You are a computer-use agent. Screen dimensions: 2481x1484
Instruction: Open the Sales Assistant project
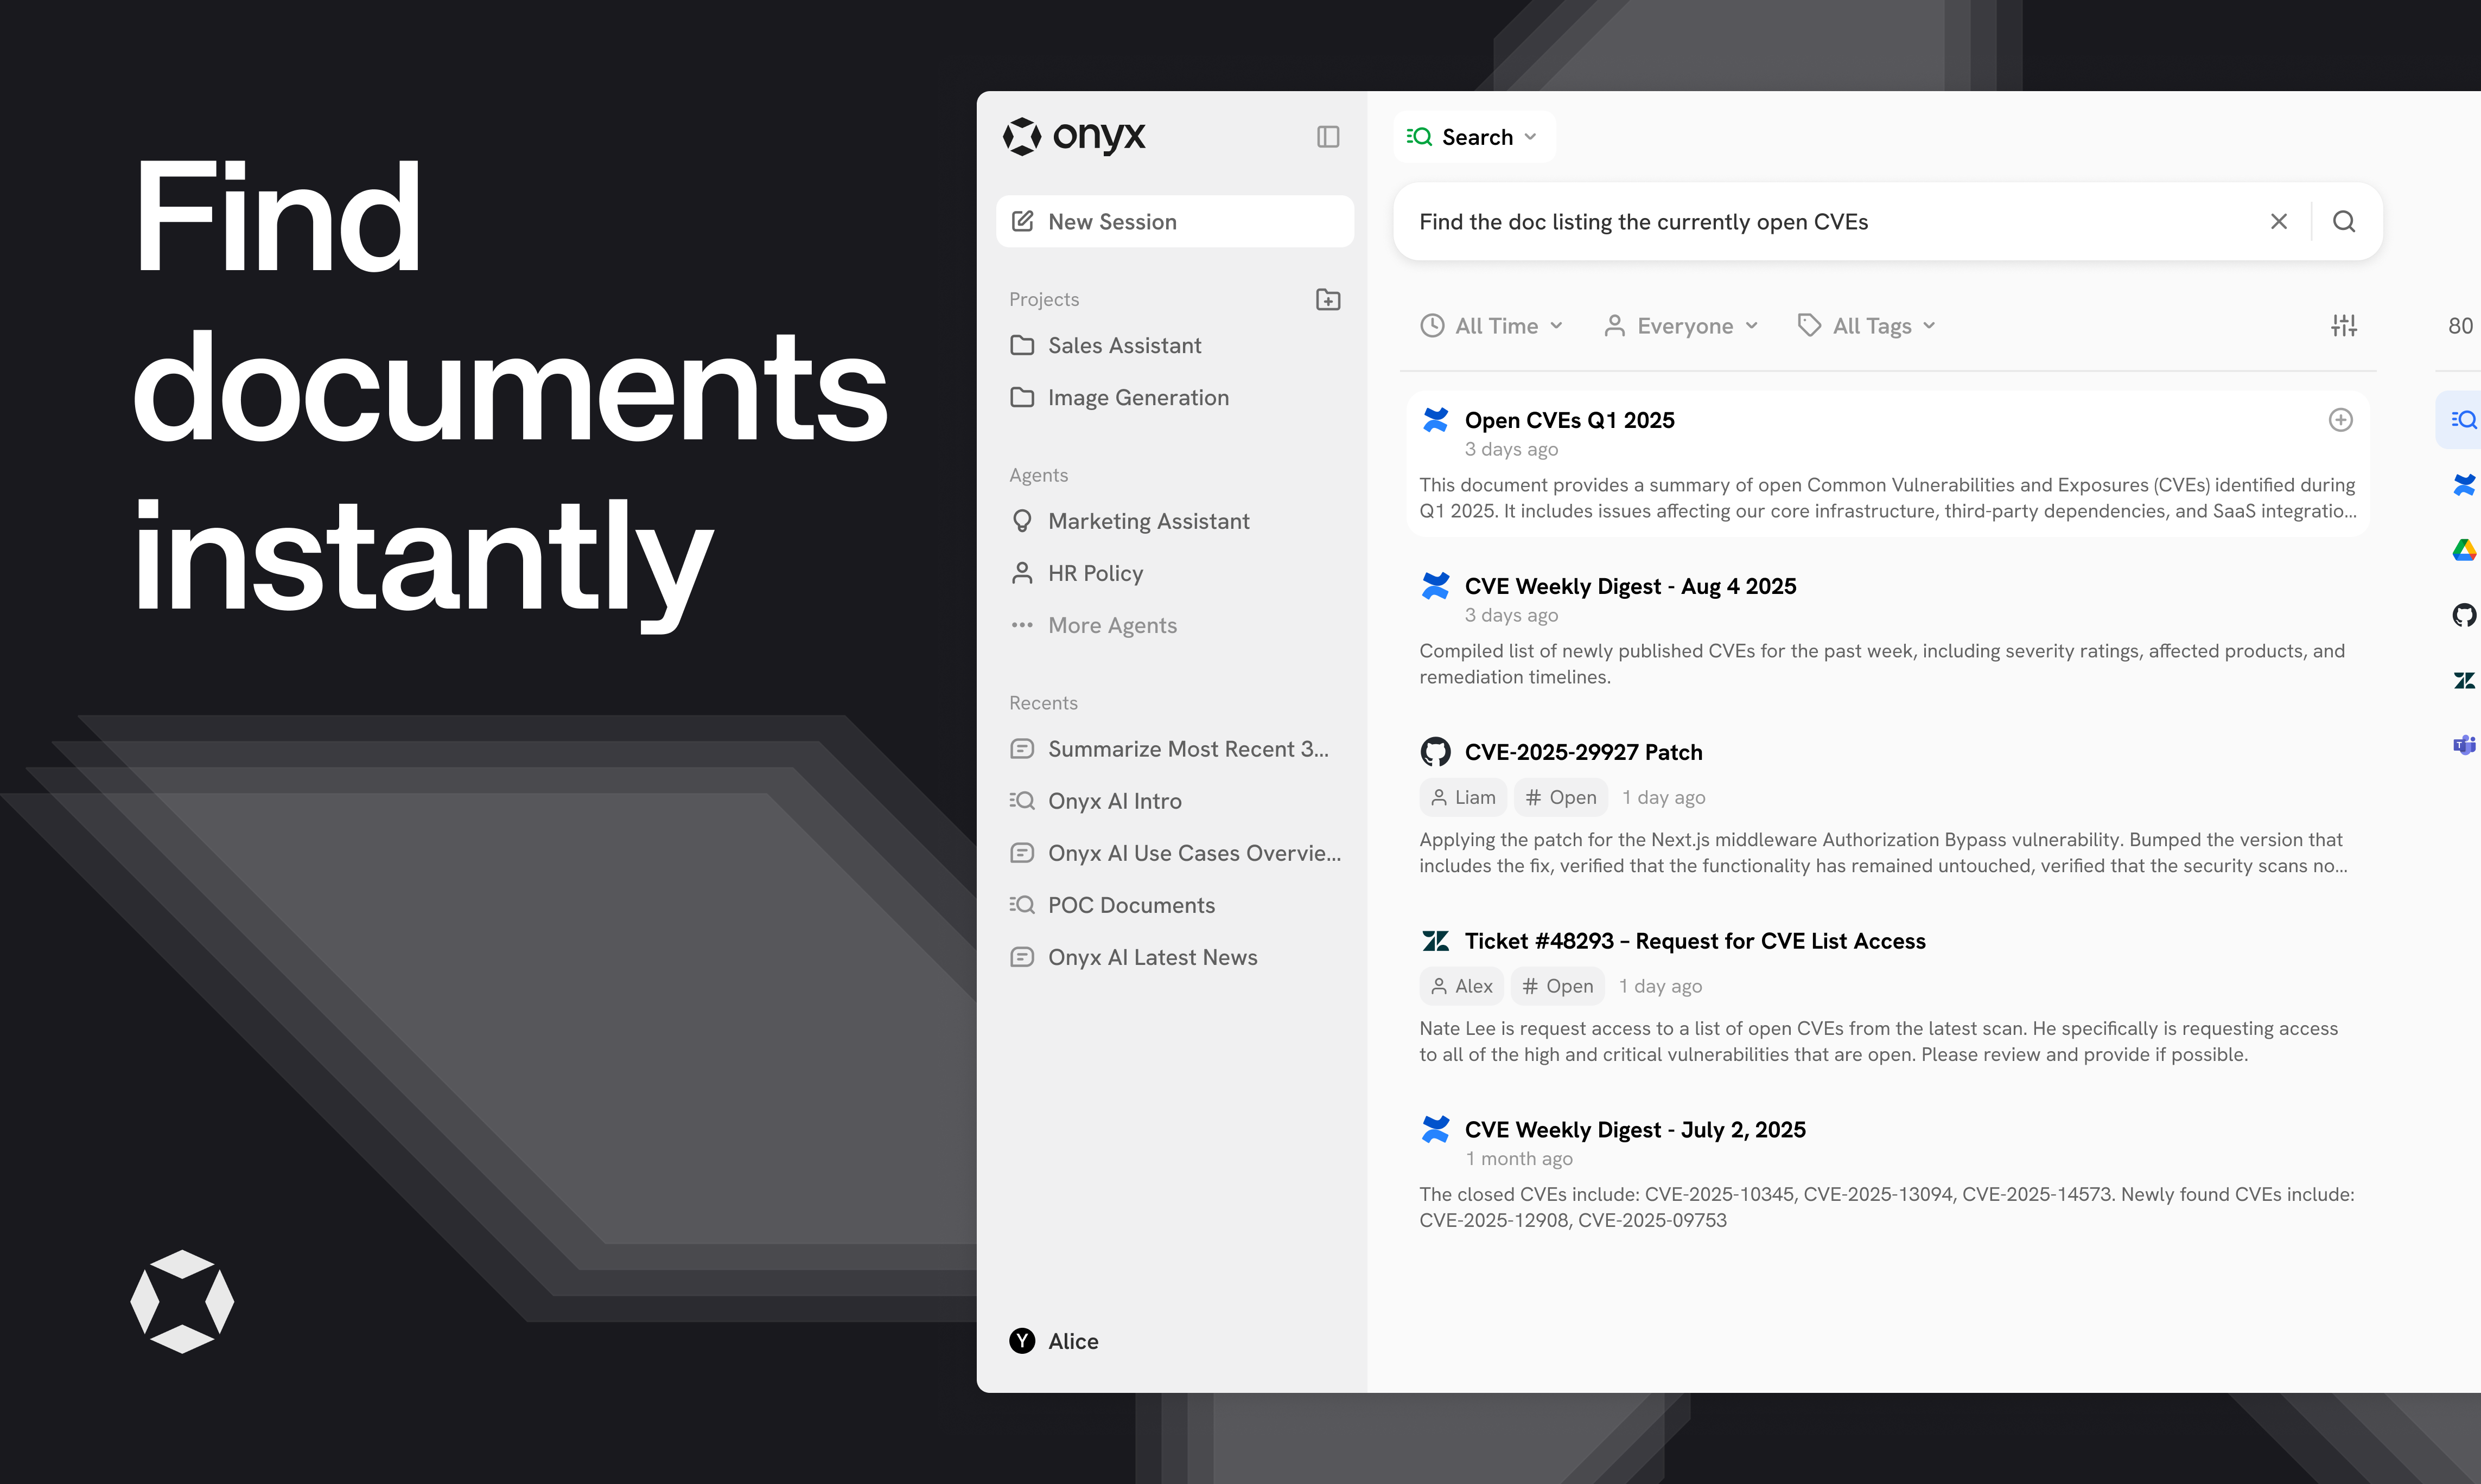click(x=1123, y=345)
